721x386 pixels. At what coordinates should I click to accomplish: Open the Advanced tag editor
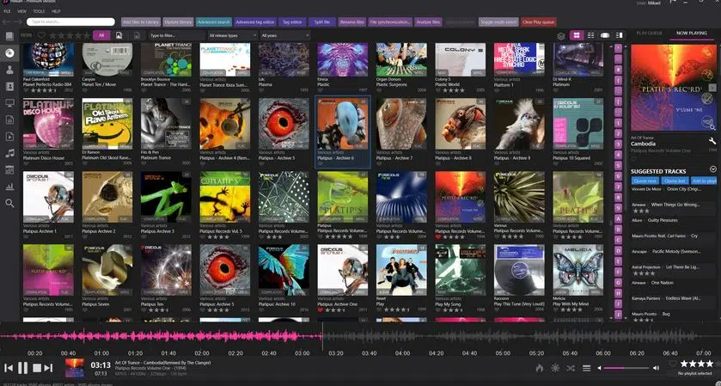[x=254, y=21]
